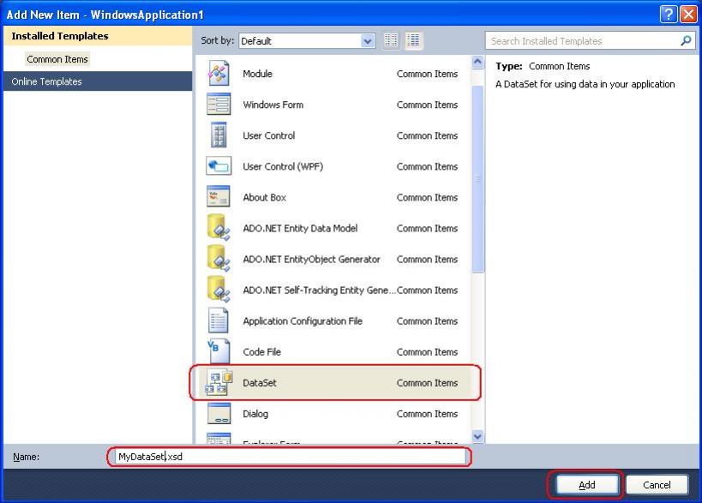Switch to medium icons view
This screenshot has width=702, height=503.
413,40
